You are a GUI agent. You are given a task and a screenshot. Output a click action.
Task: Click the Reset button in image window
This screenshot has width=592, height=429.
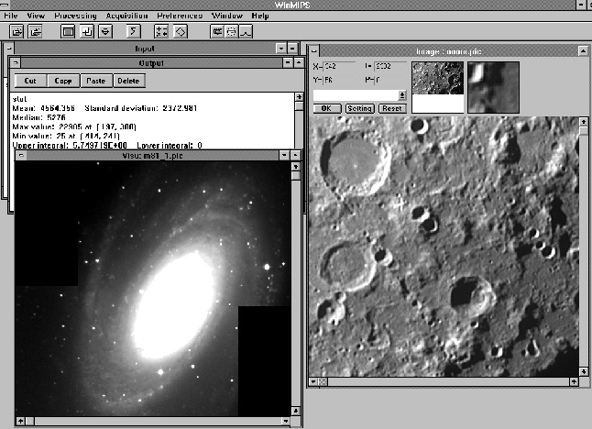click(x=392, y=108)
